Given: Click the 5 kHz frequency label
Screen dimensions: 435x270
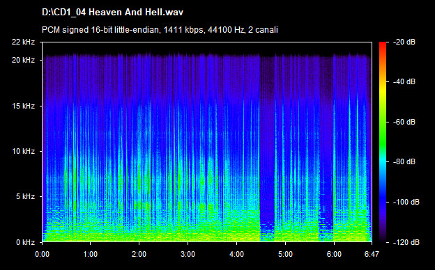Looking at the screenshot, I should coord(25,197).
